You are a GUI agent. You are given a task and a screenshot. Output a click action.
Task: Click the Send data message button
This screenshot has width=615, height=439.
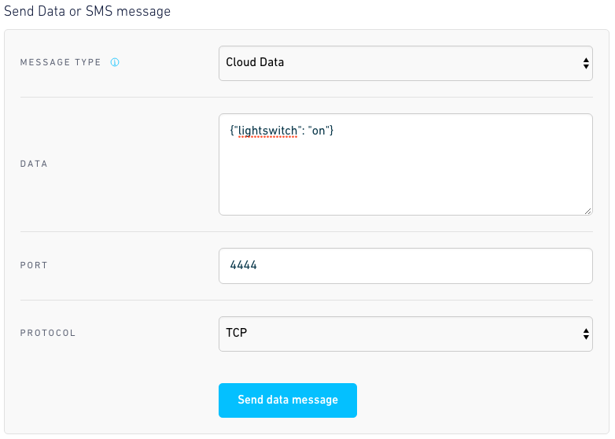[288, 400]
